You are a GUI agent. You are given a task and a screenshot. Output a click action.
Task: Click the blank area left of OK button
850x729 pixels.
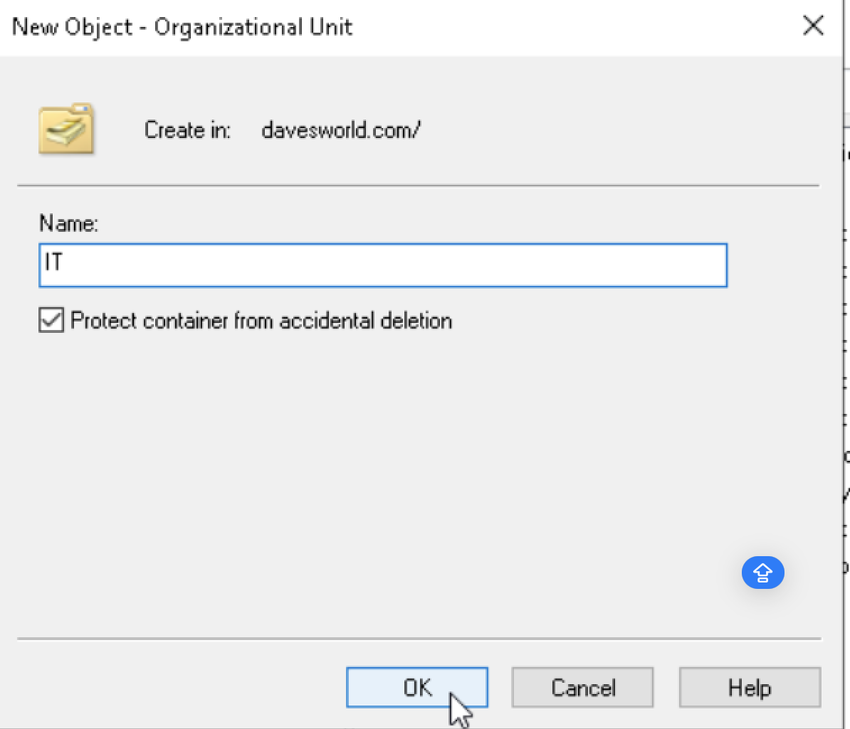(x=179, y=687)
